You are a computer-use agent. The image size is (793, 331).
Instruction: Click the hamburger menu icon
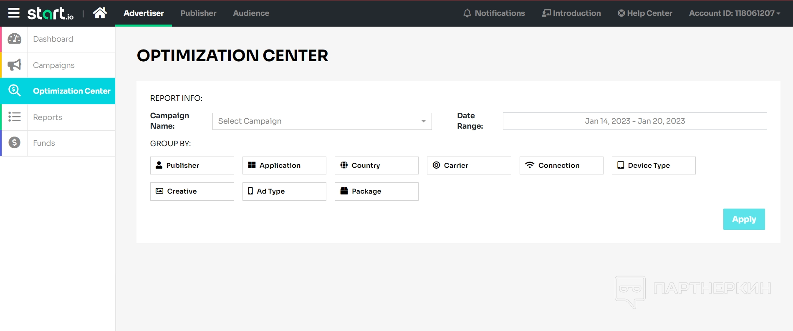[14, 13]
